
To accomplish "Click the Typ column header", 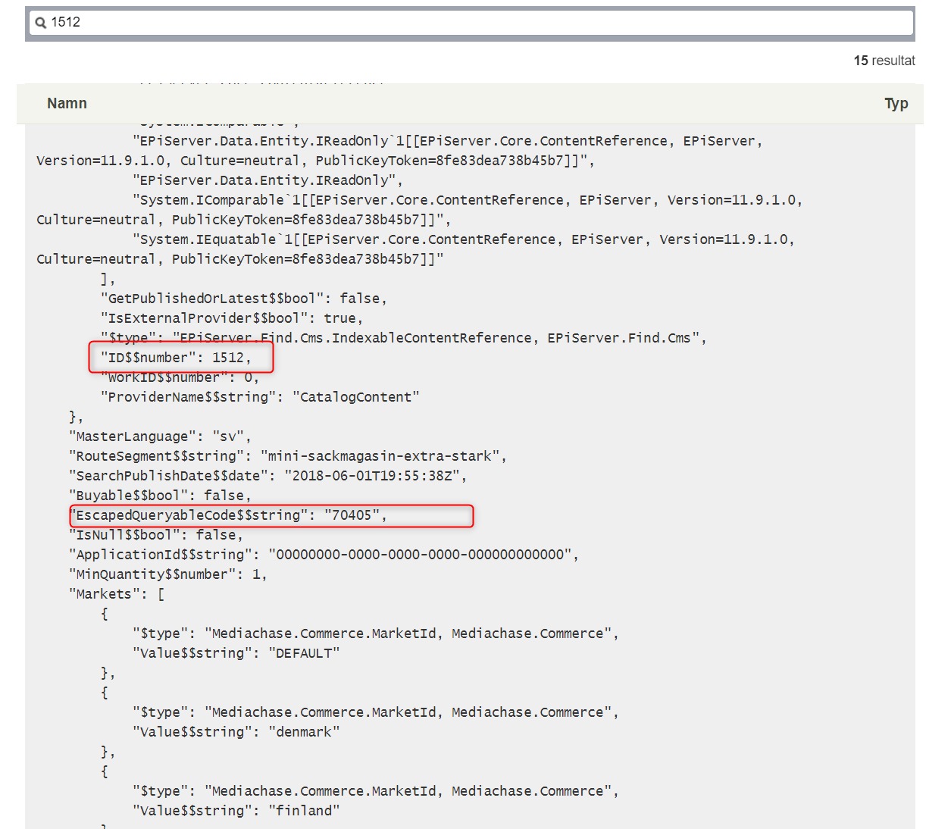I will point(896,104).
